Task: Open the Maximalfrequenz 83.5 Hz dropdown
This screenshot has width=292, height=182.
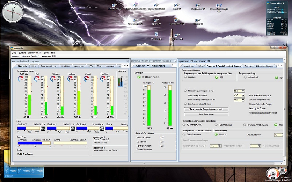Action: tap(243, 95)
